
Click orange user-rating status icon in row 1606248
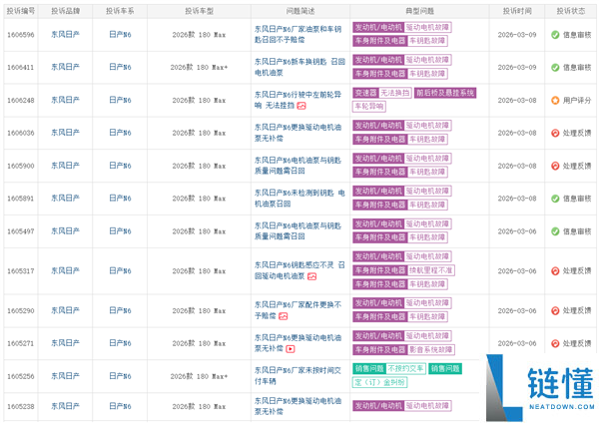tap(555, 101)
